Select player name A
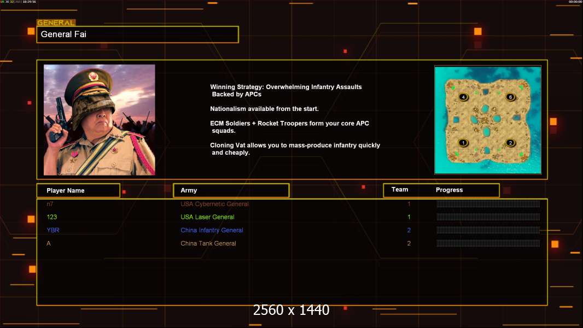The height and width of the screenshot is (328, 583). (48, 243)
